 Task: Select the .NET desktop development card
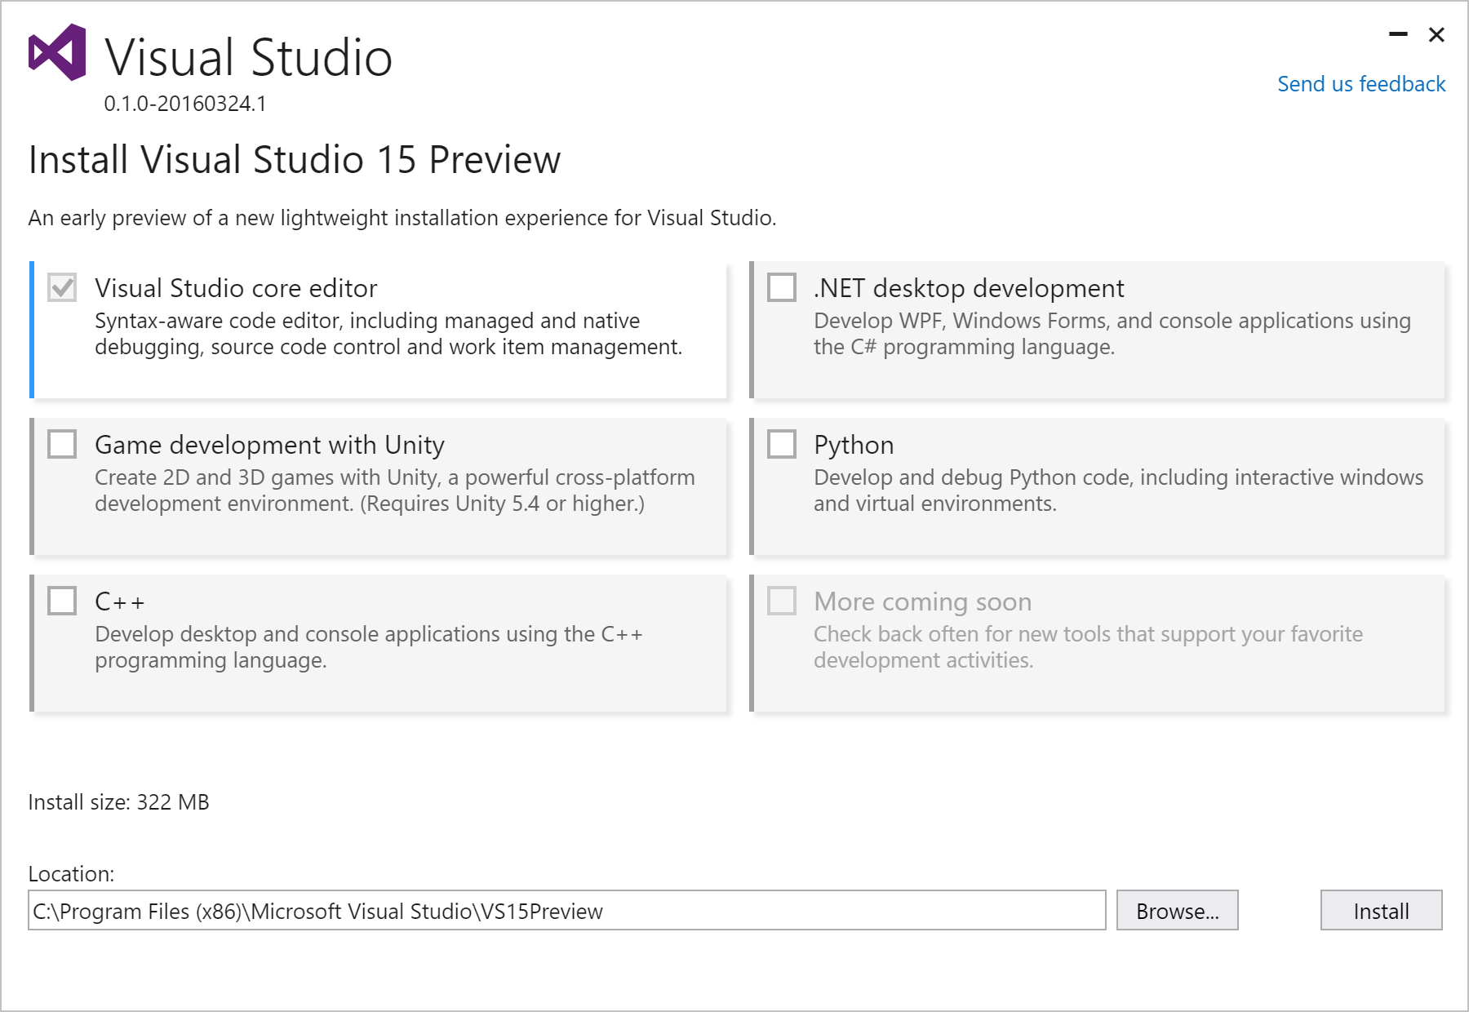[x=1102, y=329]
